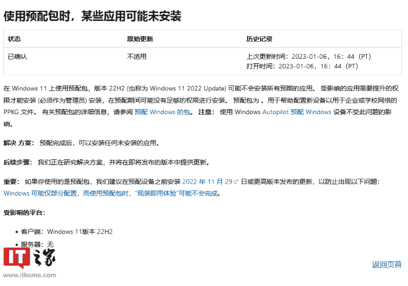Follow the 2022 年 11 月 29 update link
The image size is (408, 286).
pos(207,182)
